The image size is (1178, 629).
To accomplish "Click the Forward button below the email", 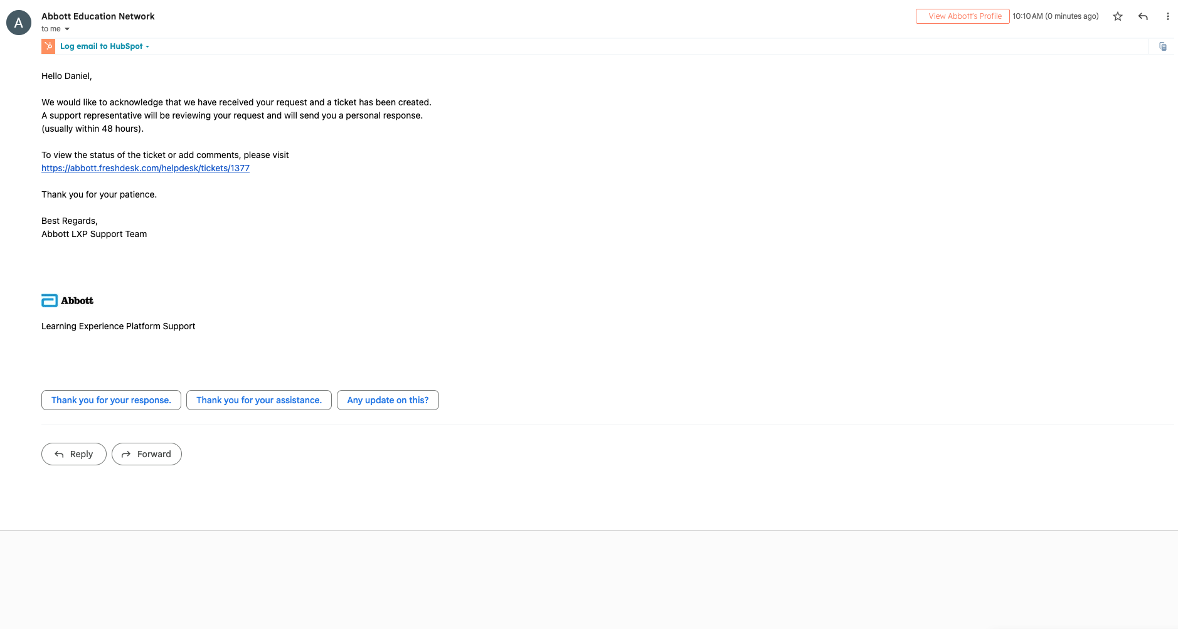I will pyautogui.click(x=147, y=454).
